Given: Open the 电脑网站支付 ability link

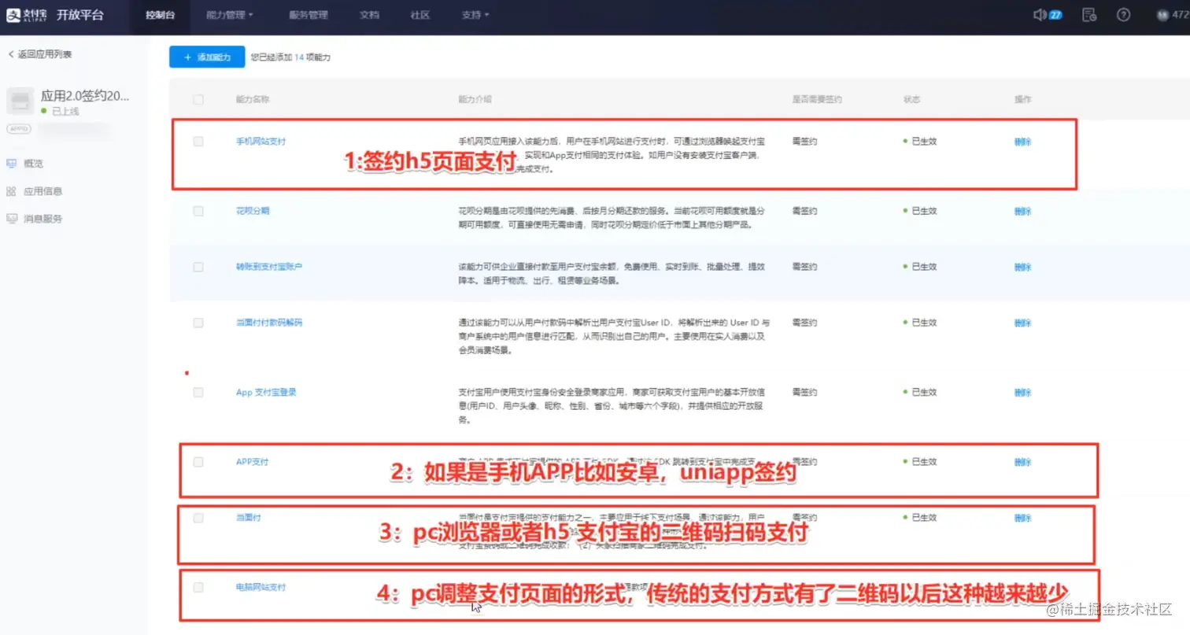Looking at the screenshot, I should [x=261, y=587].
